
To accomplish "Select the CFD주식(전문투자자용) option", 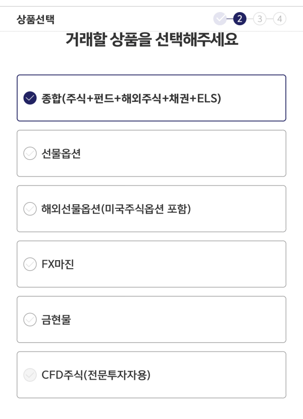I will (151, 375).
